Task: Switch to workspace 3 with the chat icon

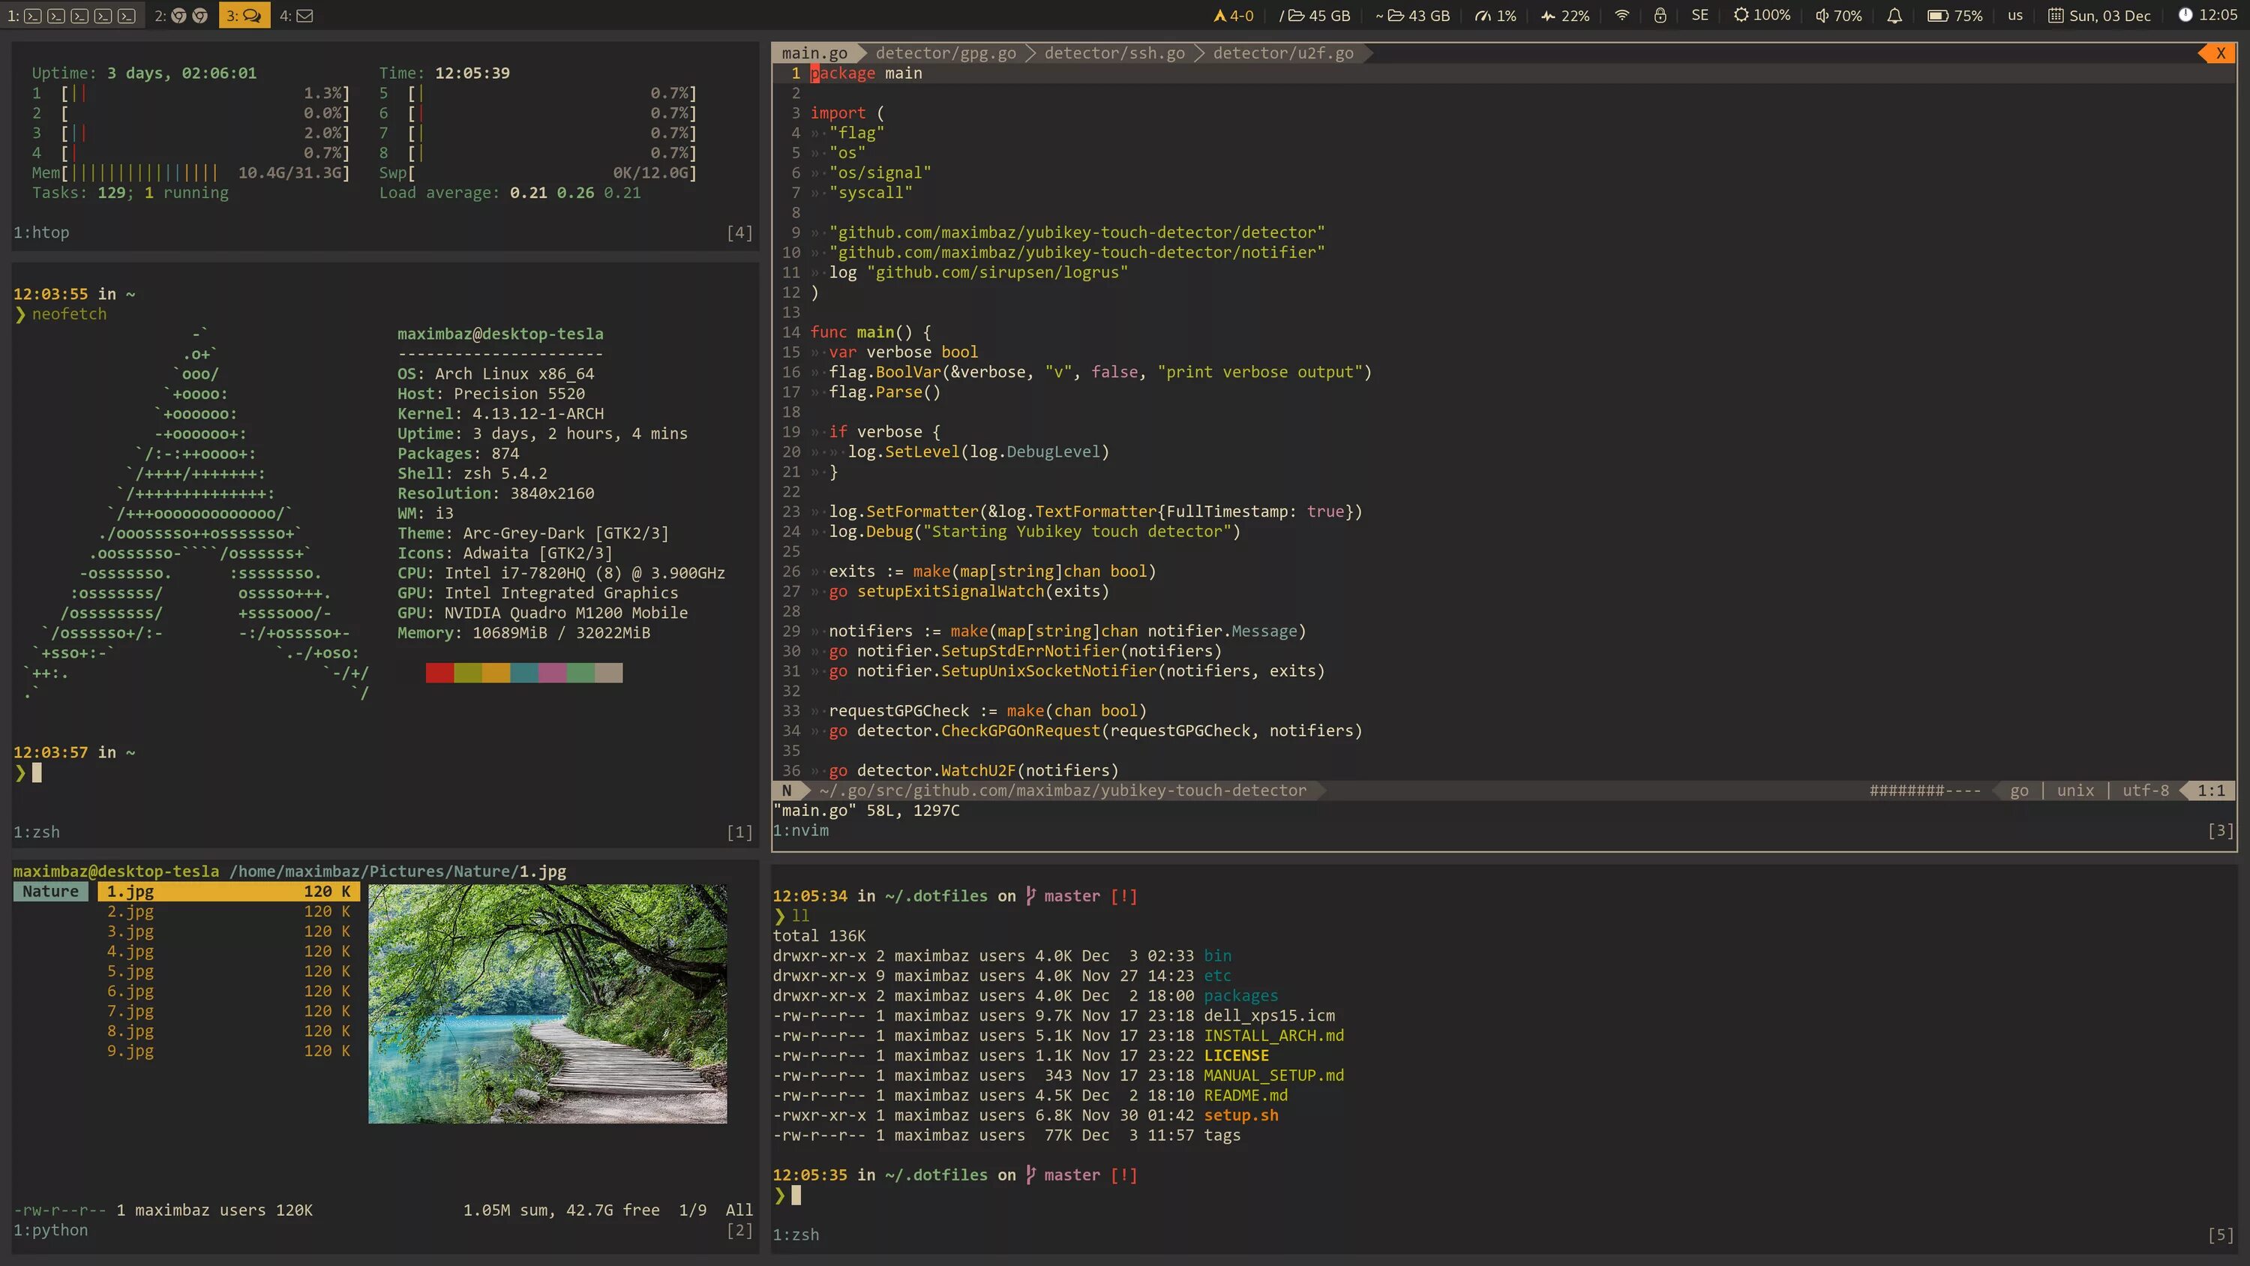Action: click(x=244, y=15)
